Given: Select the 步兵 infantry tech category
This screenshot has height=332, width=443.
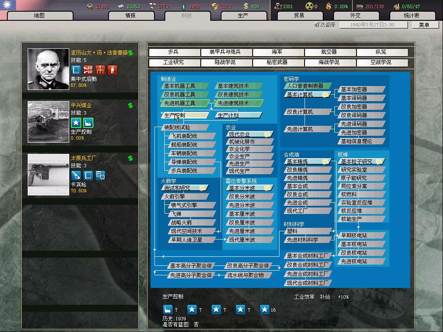Looking at the screenshot, I should point(174,52).
